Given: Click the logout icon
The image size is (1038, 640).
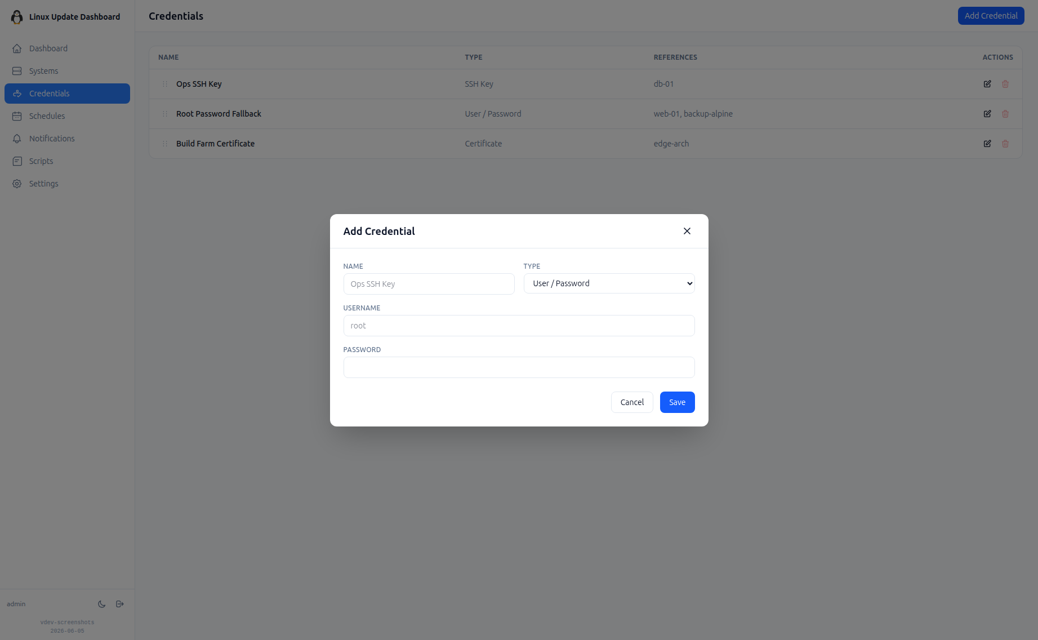Looking at the screenshot, I should pyautogui.click(x=120, y=604).
